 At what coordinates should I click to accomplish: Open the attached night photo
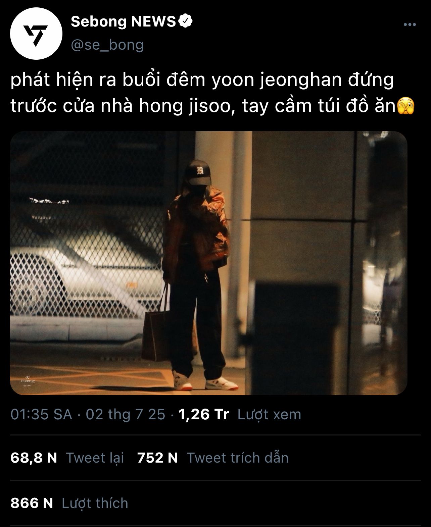(x=208, y=263)
